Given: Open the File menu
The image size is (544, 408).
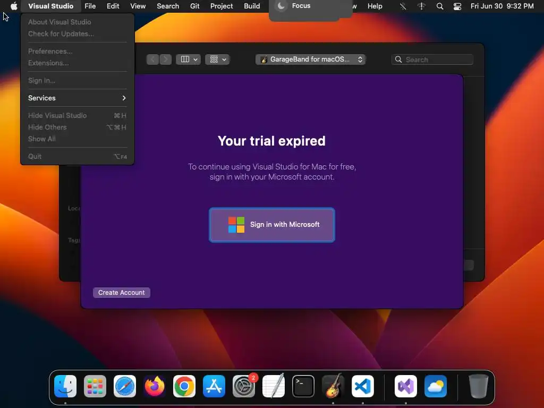Looking at the screenshot, I should pyautogui.click(x=90, y=6).
